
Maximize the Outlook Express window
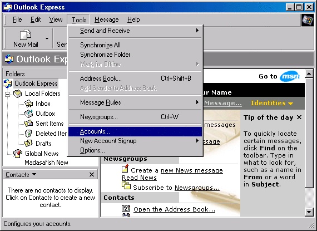pos(299,7)
